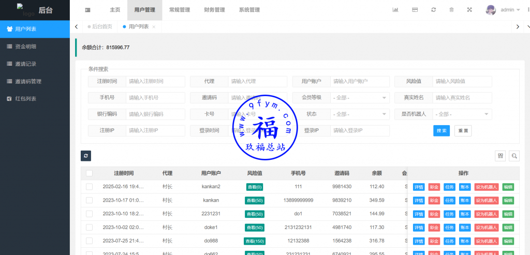This screenshot has width=530, height=255.
Task: Click the bar chart icon in header
Action: click(x=395, y=10)
